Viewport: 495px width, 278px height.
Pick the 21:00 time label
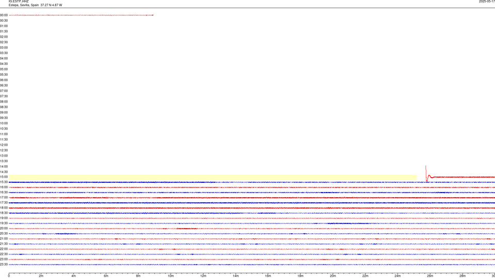(x=4, y=238)
